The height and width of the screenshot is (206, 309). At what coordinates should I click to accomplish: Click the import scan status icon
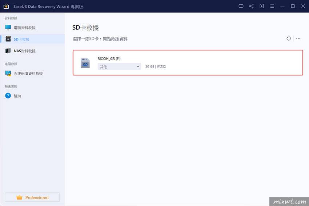click(x=262, y=6)
